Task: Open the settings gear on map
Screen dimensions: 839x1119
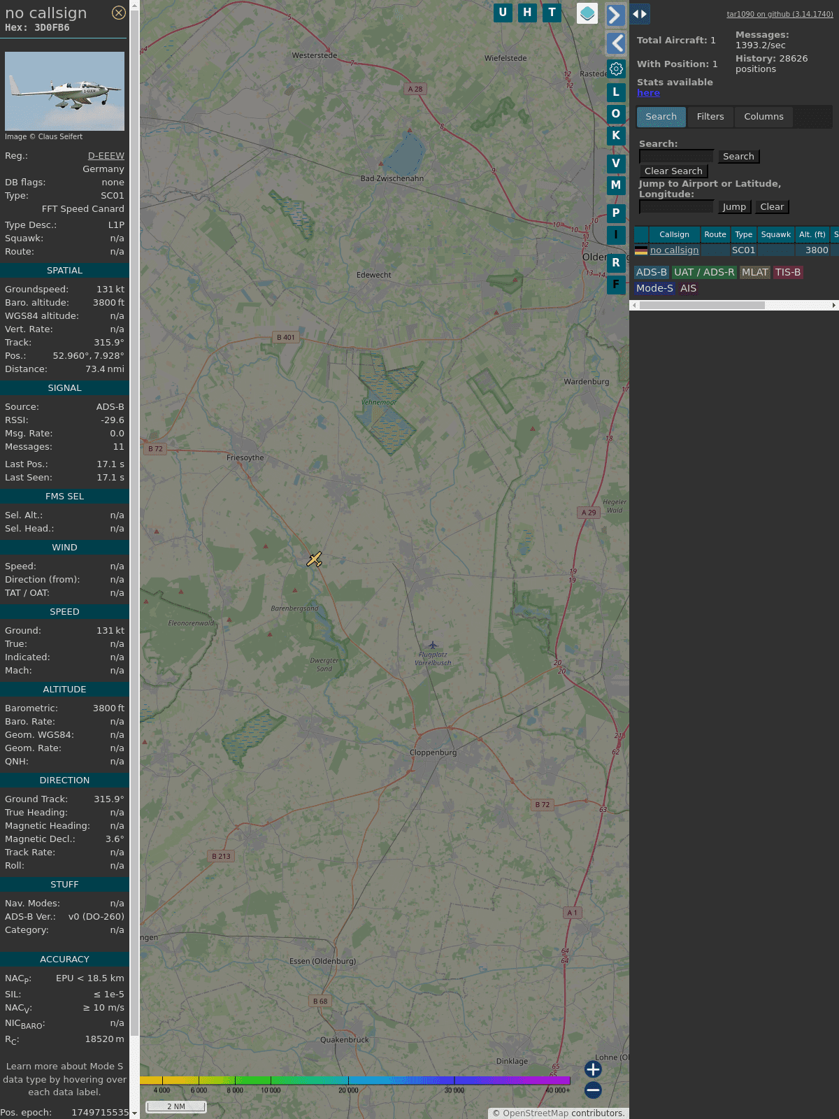Action: point(616,69)
